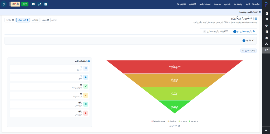Click the X icon on "از دست رفته" card
This screenshot has height=134, width=270.
[x=86, y=95]
